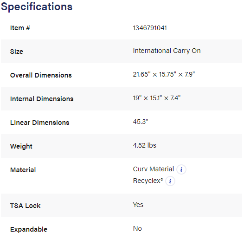Open the Recyclex info icon
The height and width of the screenshot is (240, 244).
(x=170, y=181)
